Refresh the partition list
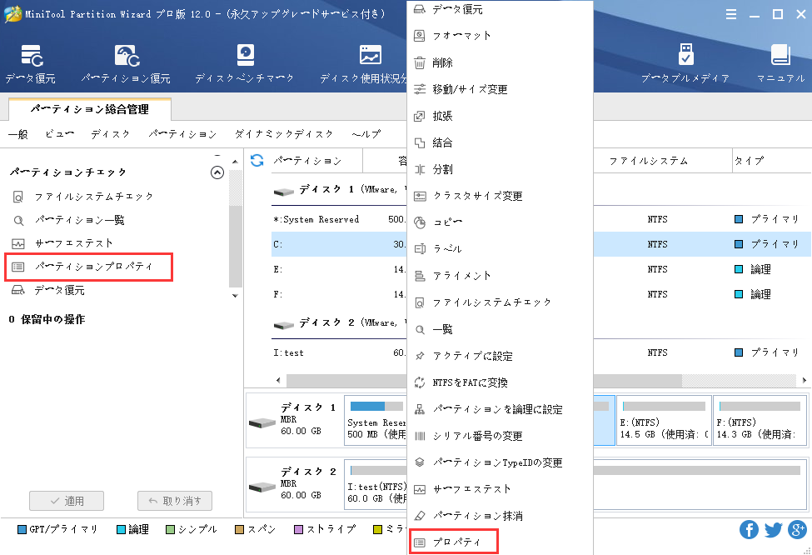Image resolution: width=812 pixels, height=555 pixels. pyautogui.click(x=257, y=160)
